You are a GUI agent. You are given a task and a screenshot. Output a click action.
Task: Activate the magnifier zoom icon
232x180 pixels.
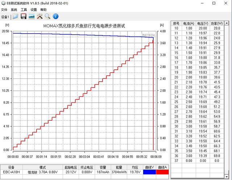point(47,16)
